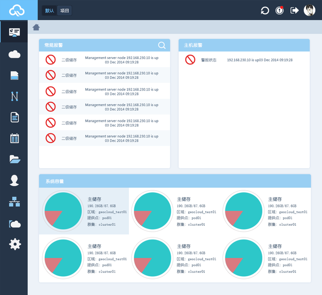This screenshot has width=322, height=295.
Task: Open the settings gear sidebar icon
Action: click(15, 244)
